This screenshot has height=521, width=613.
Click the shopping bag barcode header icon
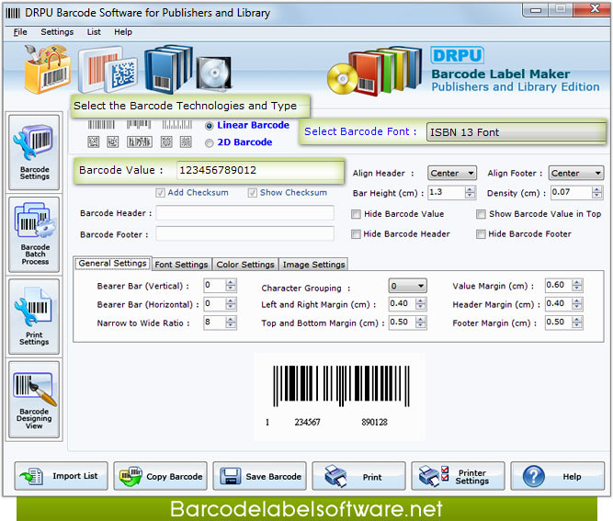pos(47,69)
